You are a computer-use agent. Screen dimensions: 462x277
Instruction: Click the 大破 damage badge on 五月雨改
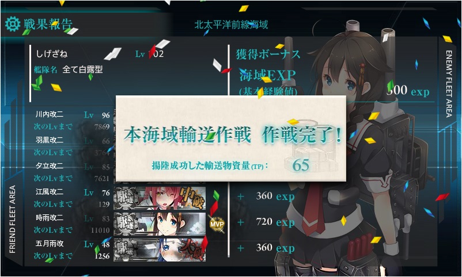point(192,249)
